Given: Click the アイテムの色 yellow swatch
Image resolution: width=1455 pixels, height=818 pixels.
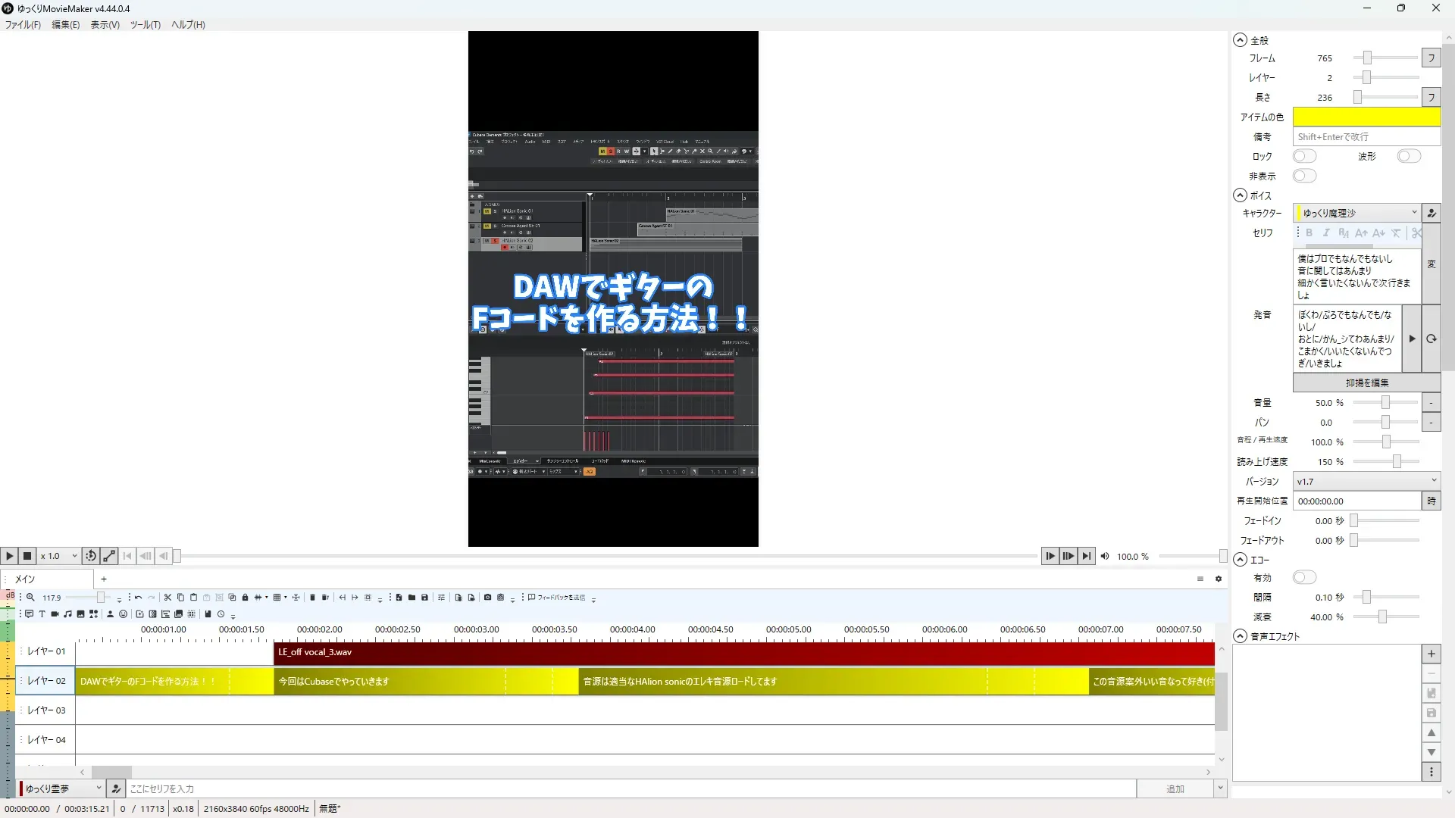Looking at the screenshot, I should coord(1366,117).
